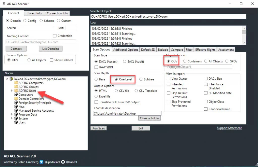
Task: Expand the System tree node
Action: click(x=11, y=118)
